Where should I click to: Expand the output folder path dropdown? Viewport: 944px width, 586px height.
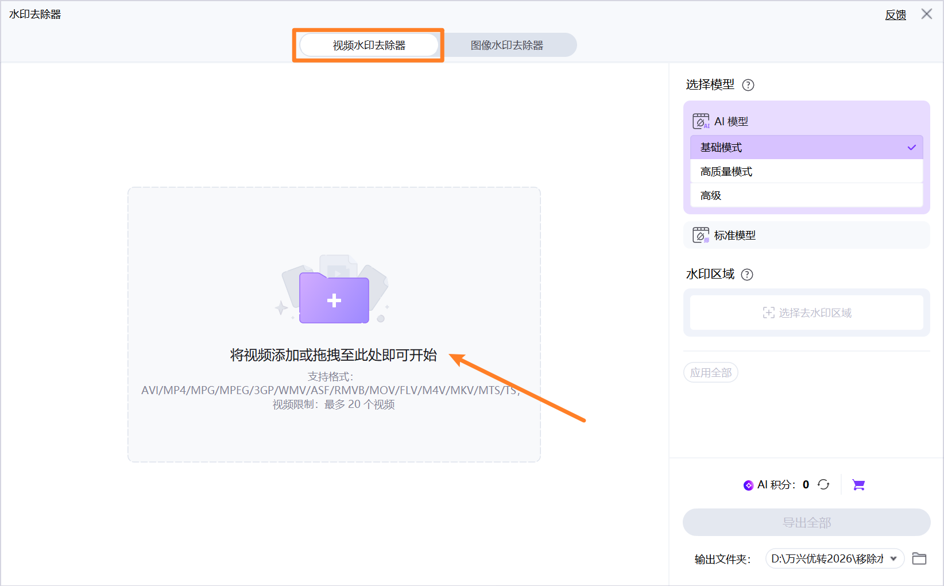pyautogui.click(x=893, y=558)
